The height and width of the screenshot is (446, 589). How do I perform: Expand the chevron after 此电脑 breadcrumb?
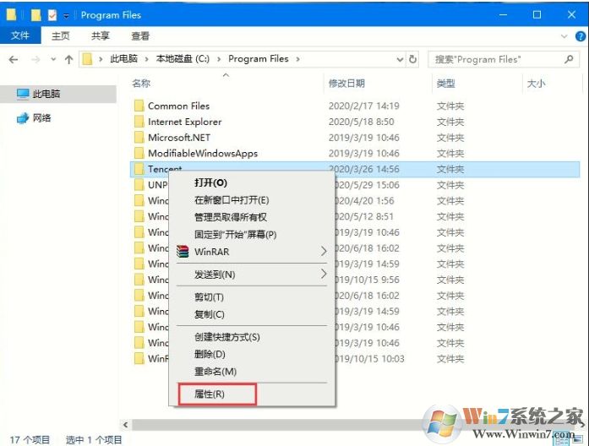point(146,59)
